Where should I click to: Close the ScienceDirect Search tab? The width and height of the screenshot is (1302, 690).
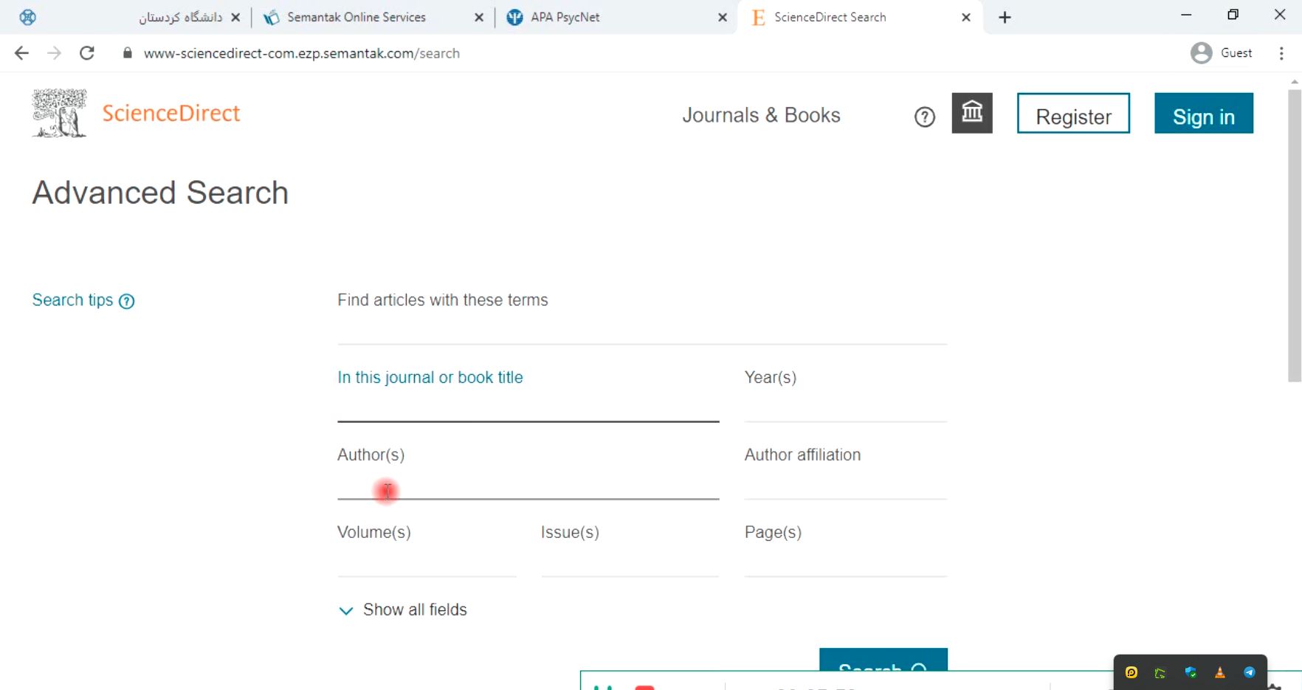(x=966, y=17)
